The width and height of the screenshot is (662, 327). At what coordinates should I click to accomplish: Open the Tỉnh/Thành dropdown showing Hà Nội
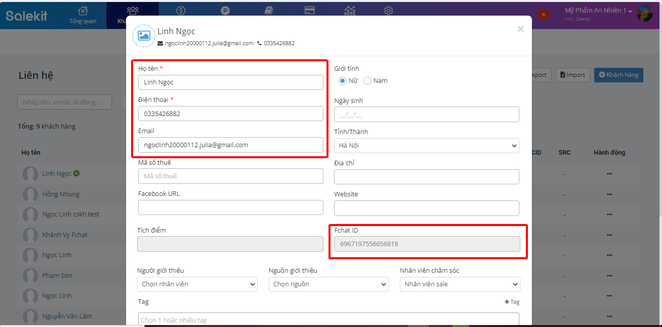pos(426,146)
